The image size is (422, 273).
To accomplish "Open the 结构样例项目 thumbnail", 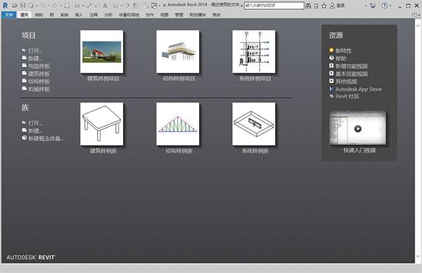I will [178, 51].
